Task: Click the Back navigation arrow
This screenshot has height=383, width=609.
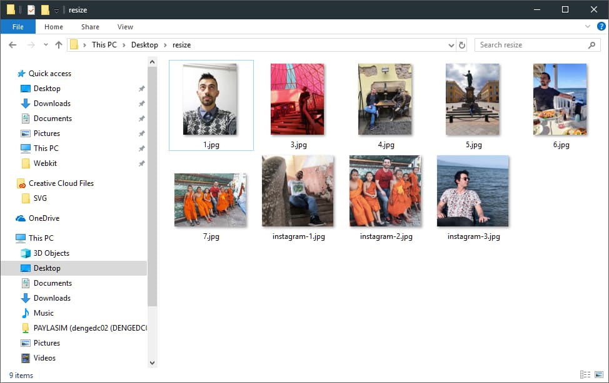Action: coord(13,45)
